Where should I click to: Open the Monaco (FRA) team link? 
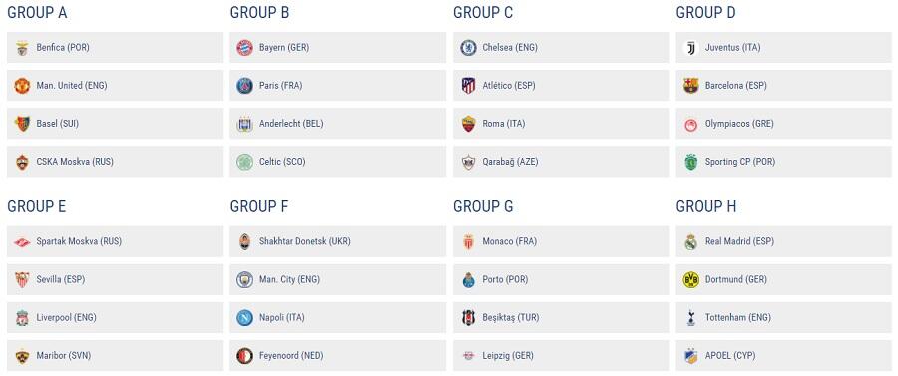[x=561, y=241]
